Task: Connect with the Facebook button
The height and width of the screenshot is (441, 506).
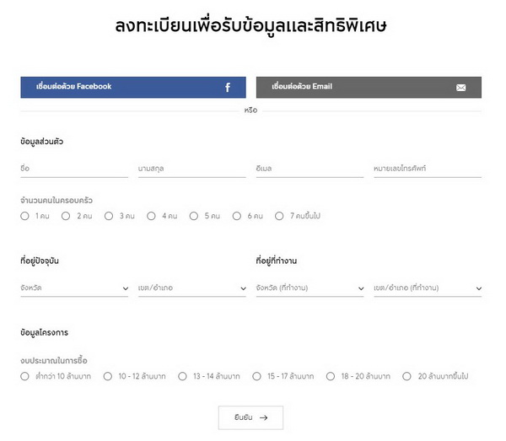Action: tap(132, 87)
